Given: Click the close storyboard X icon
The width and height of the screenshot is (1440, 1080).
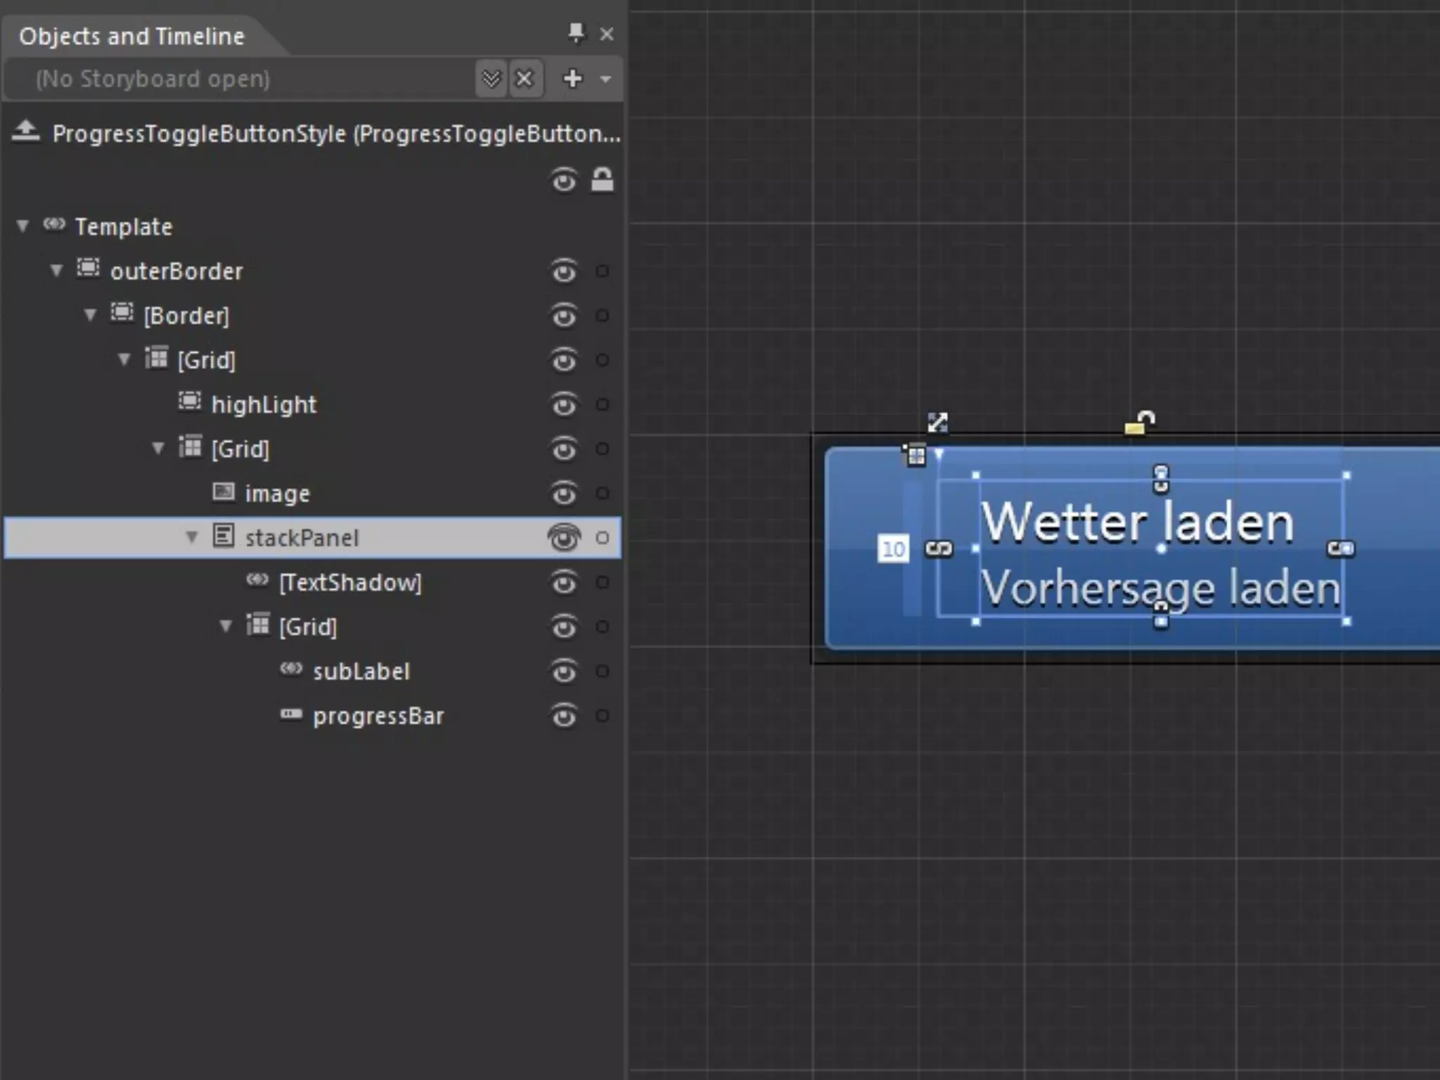Looking at the screenshot, I should 525,78.
